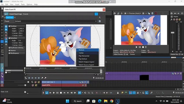Click main transport Stop button

click(61, 93)
